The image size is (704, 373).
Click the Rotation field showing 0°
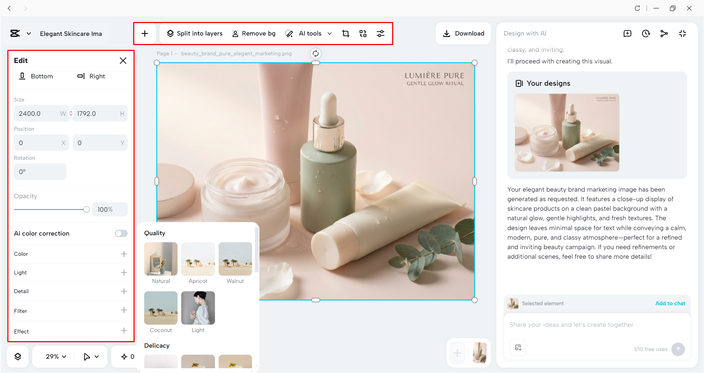pyautogui.click(x=40, y=172)
